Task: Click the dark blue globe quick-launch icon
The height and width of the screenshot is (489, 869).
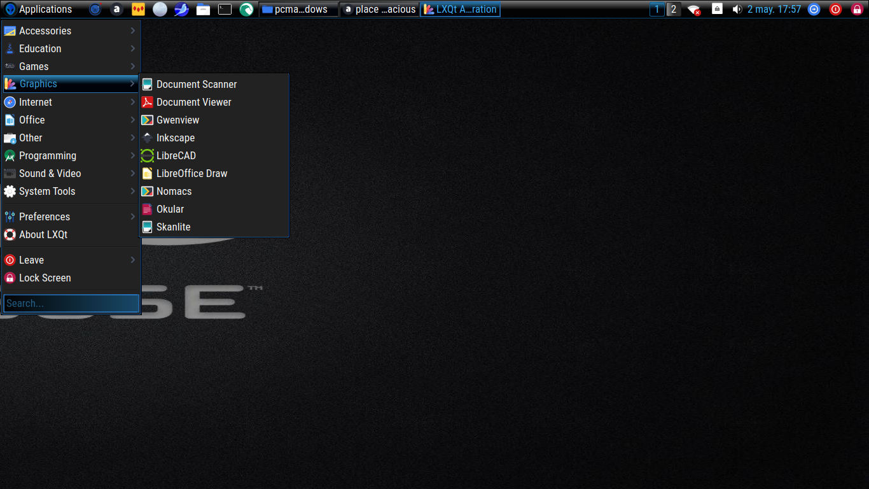Action: tap(95, 10)
